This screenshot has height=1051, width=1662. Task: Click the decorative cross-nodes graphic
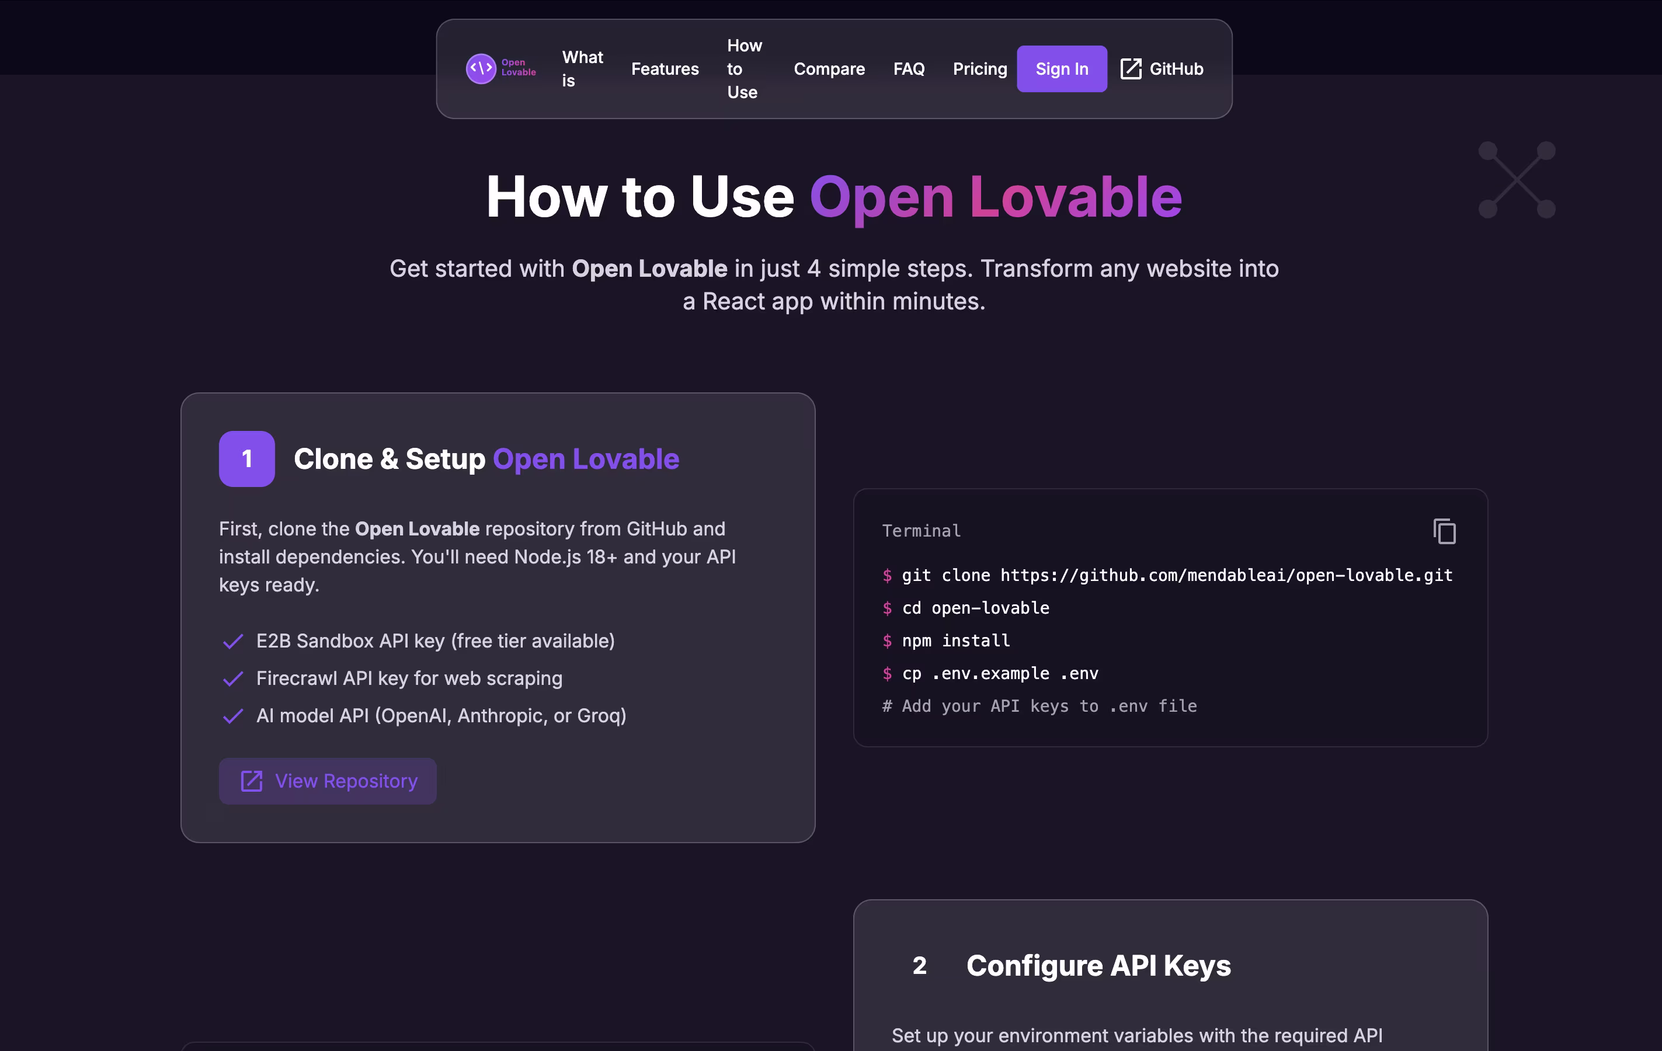pyautogui.click(x=1517, y=180)
